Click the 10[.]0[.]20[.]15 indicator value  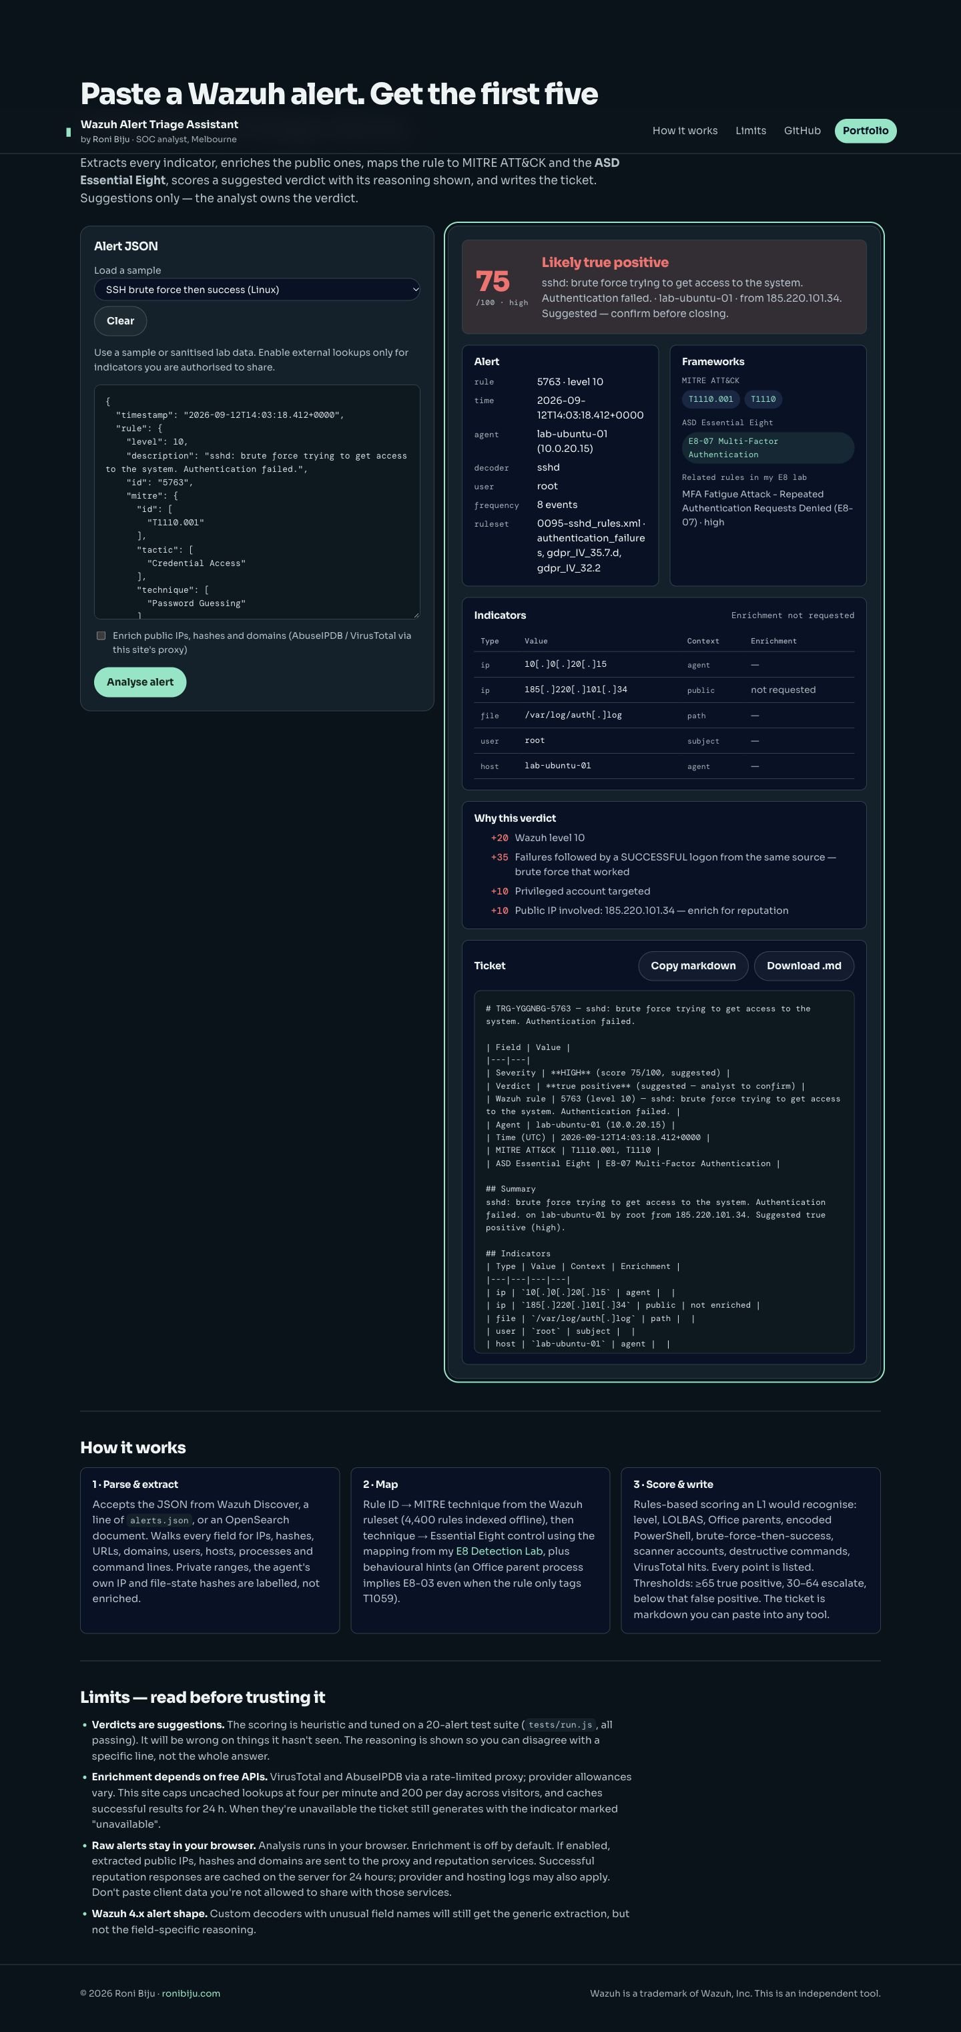[x=565, y=665]
